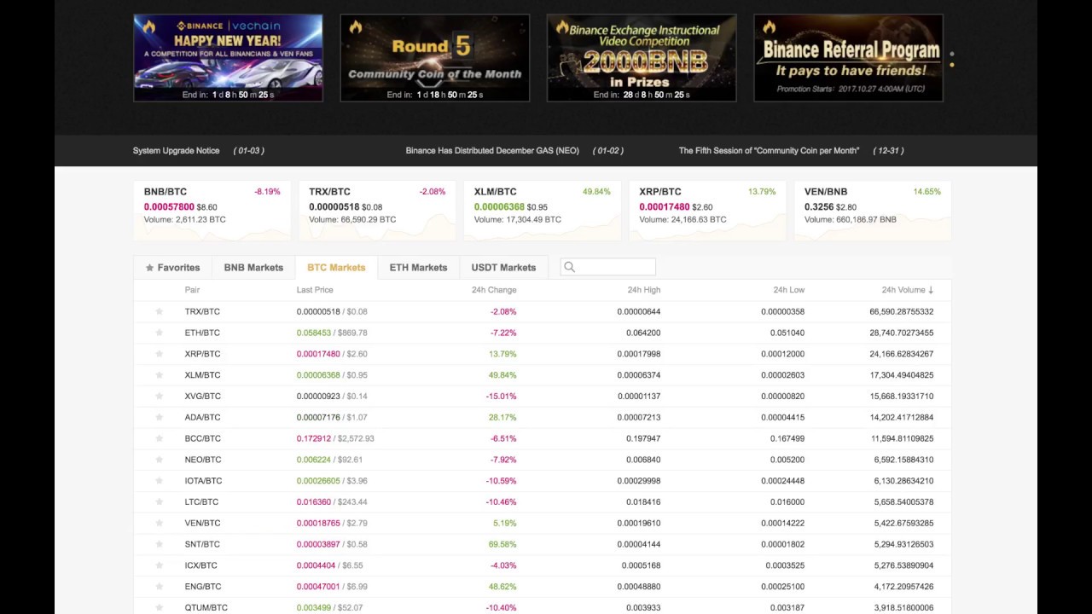Open the TRX/BTC summary card
The image size is (1092, 614).
point(377,210)
